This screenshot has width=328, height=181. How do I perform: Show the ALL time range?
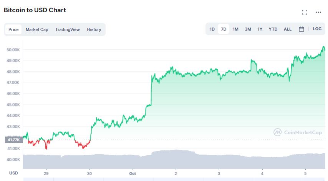tap(288, 29)
